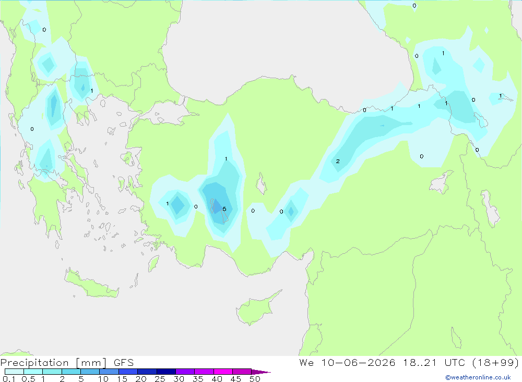Select the 45–50 mm legend swatch
Screen dimensions: 522x382
[242, 372]
